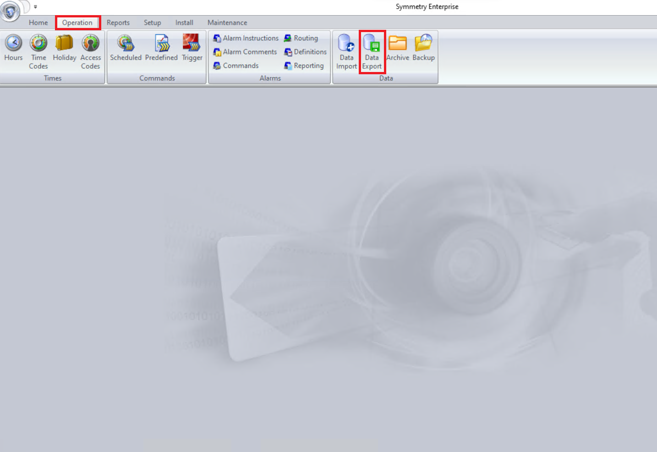Open alarm Reporting
This screenshot has width=657, height=452.
(x=304, y=66)
